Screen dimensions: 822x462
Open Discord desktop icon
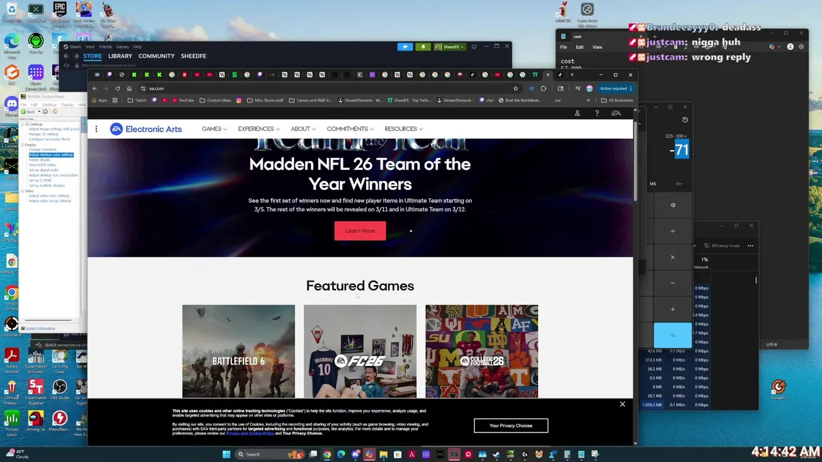(x=12, y=106)
